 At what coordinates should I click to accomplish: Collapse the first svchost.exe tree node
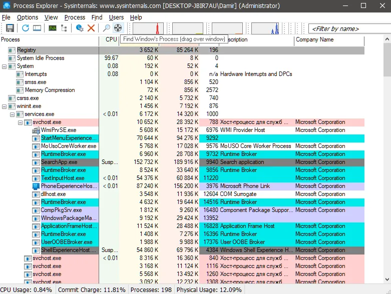coord(21,122)
